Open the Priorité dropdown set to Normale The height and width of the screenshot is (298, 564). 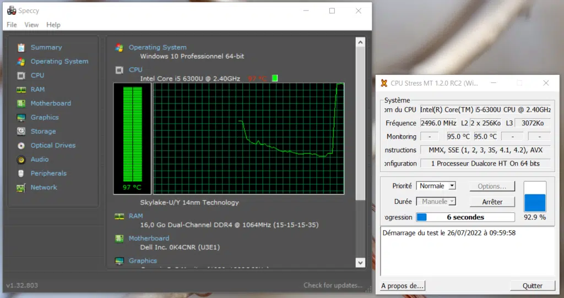pyautogui.click(x=436, y=186)
